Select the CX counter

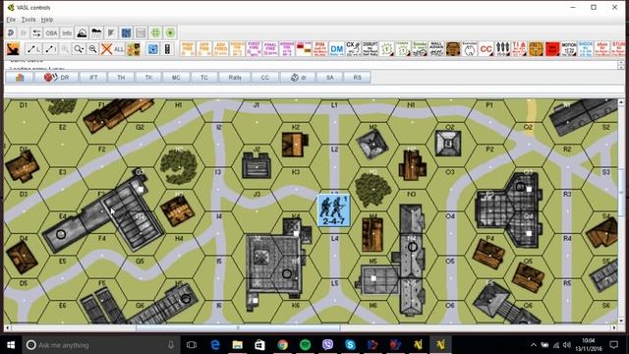(353, 48)
